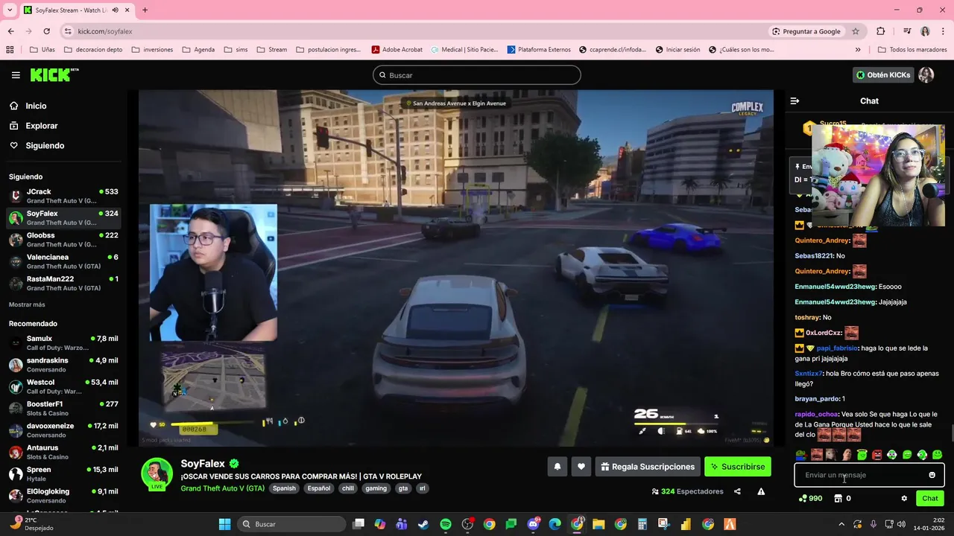Select the Español tag

coord(318,488)
